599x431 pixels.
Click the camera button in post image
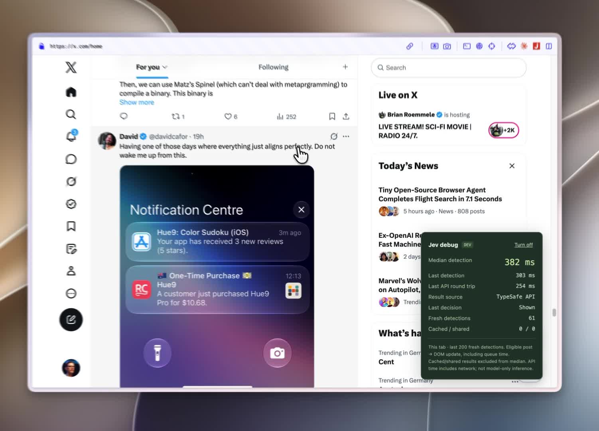277,353
